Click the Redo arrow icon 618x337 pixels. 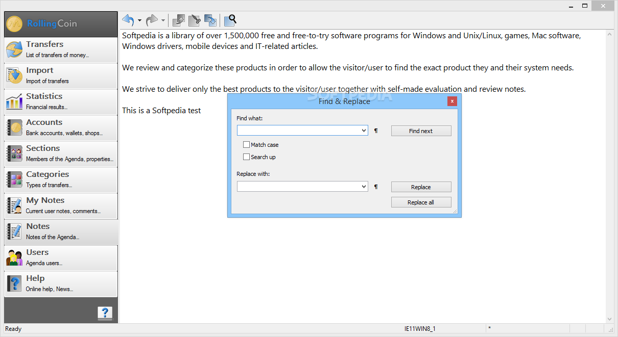pos(152,20)
